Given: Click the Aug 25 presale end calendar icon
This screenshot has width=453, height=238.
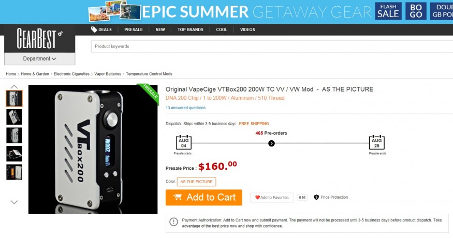Looking at the screenshot, I should (x=377, y=142).
